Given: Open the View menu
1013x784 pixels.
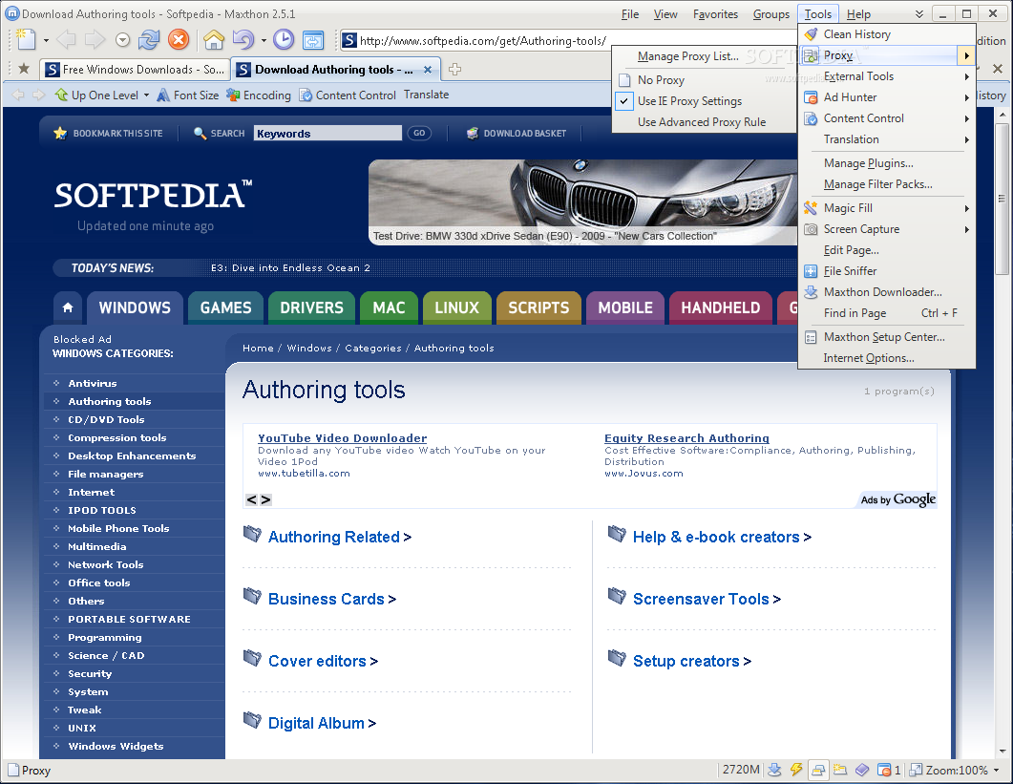Looking at the screenshot, I should pos(665,14).
